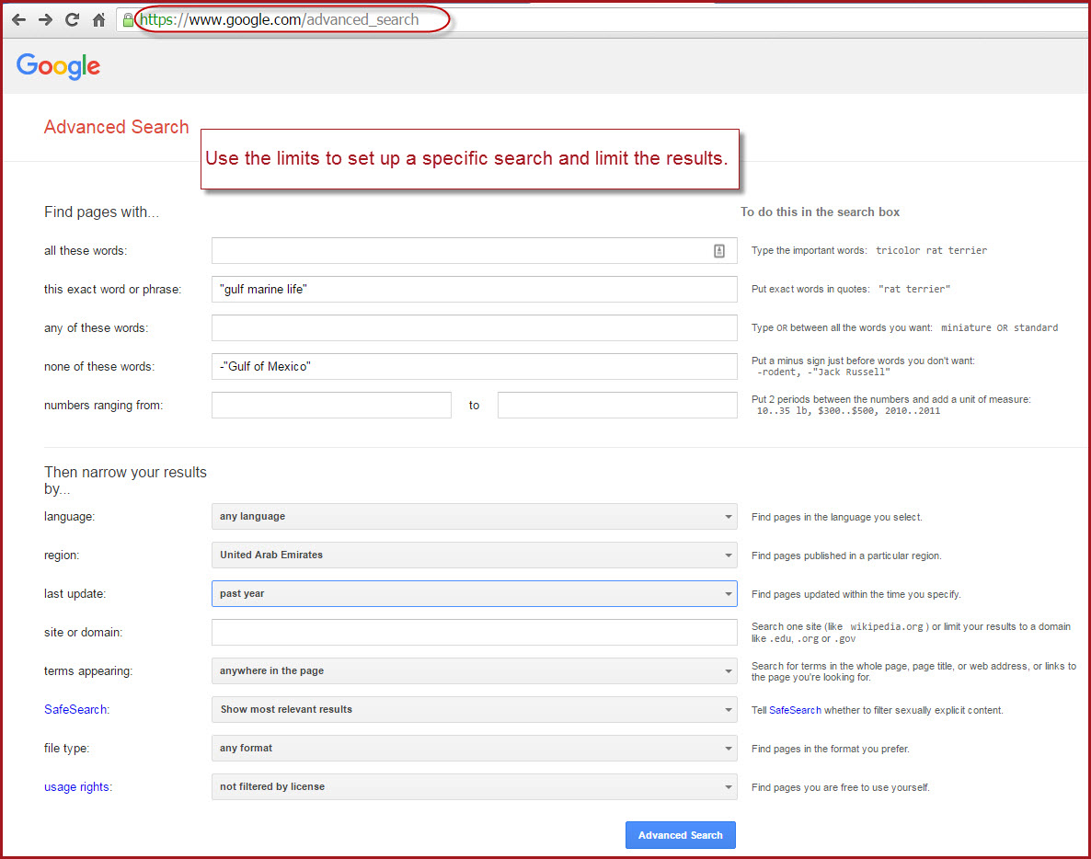Click the blue Advanced Search button

coord(681,835)
